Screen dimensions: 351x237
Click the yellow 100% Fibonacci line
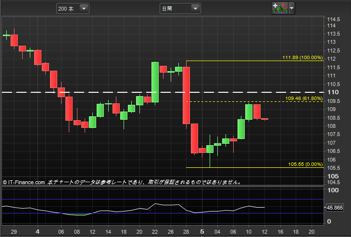click(x=255, y=61)
